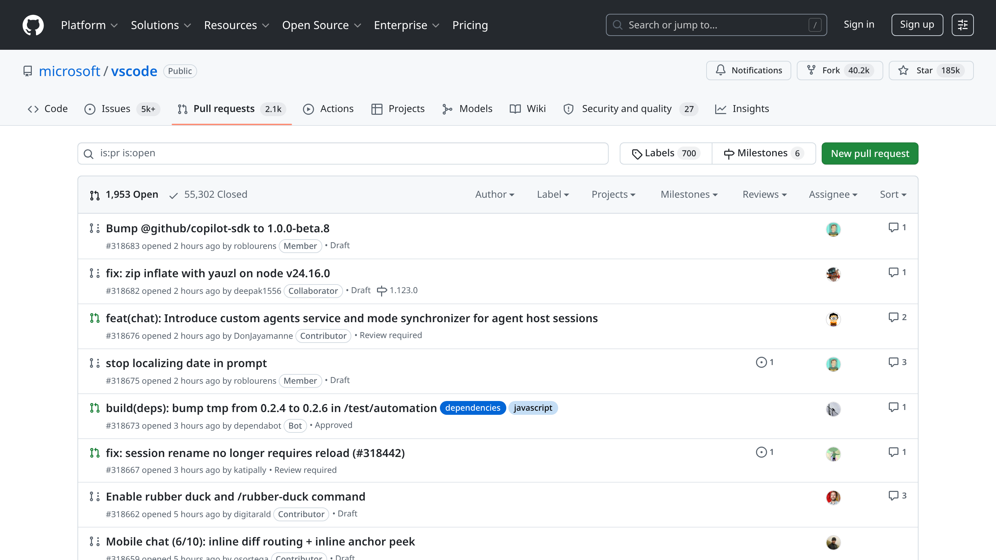The image size is (996, 560).
Task: Click the Sign up button
Action: tap(917, 25)
